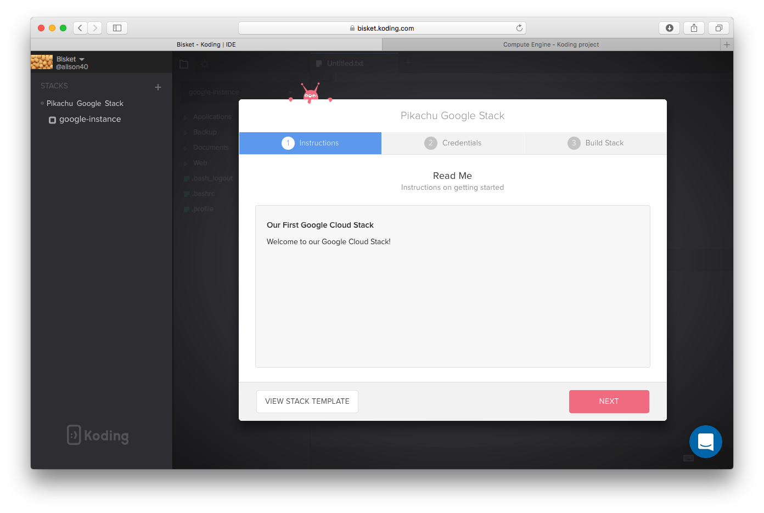The width and height of the screenshot is (764, 513).
Task: Open the .bash_logout file
Action: pyautogui.click(x=212, y=178)
